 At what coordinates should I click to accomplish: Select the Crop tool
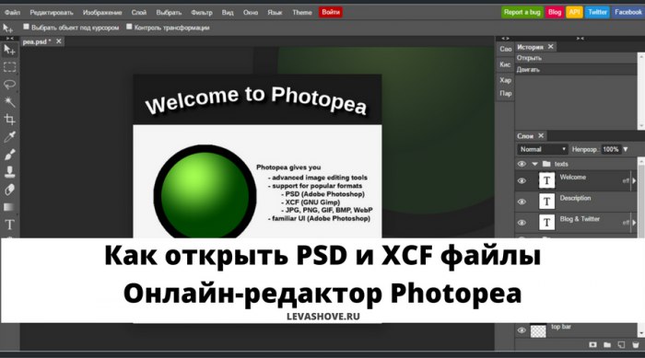(9, 120)
